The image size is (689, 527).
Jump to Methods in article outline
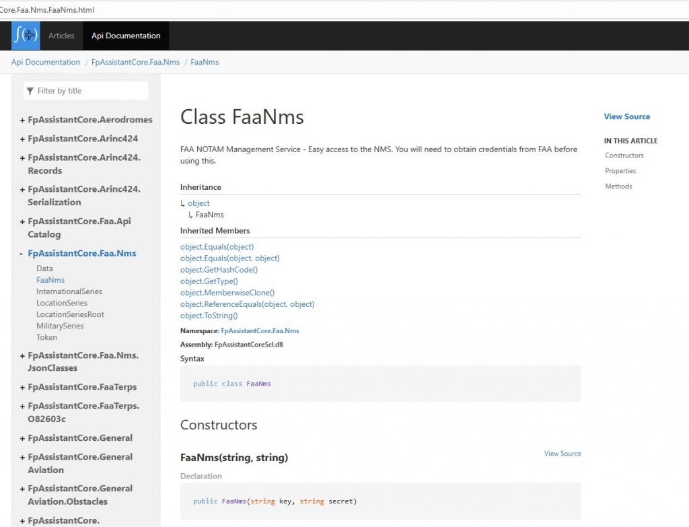coord(618,186)
